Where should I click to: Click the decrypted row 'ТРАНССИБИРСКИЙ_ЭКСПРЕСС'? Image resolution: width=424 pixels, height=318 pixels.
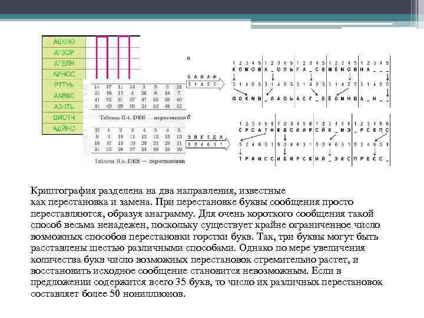(314, 159)
